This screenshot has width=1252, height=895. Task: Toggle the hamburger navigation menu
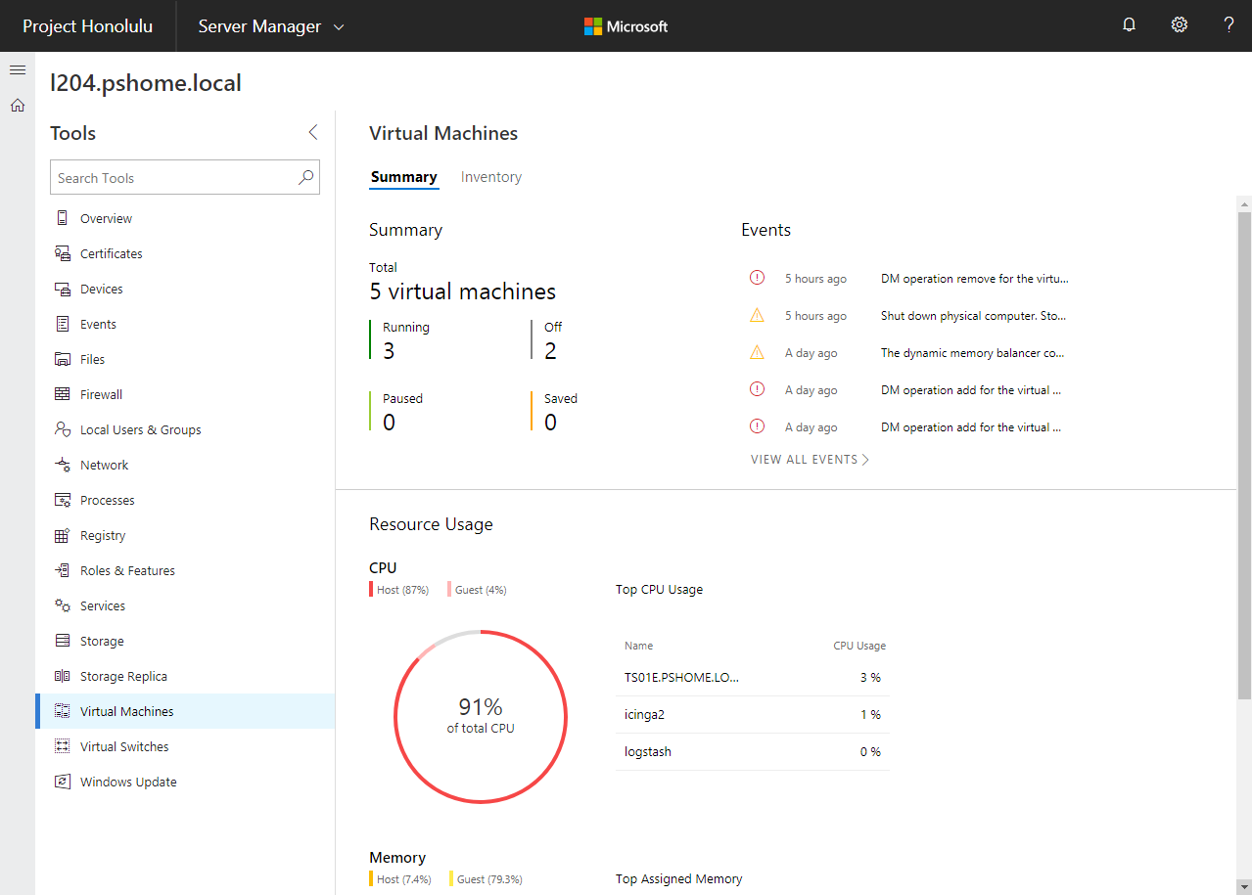click(18, 70)
